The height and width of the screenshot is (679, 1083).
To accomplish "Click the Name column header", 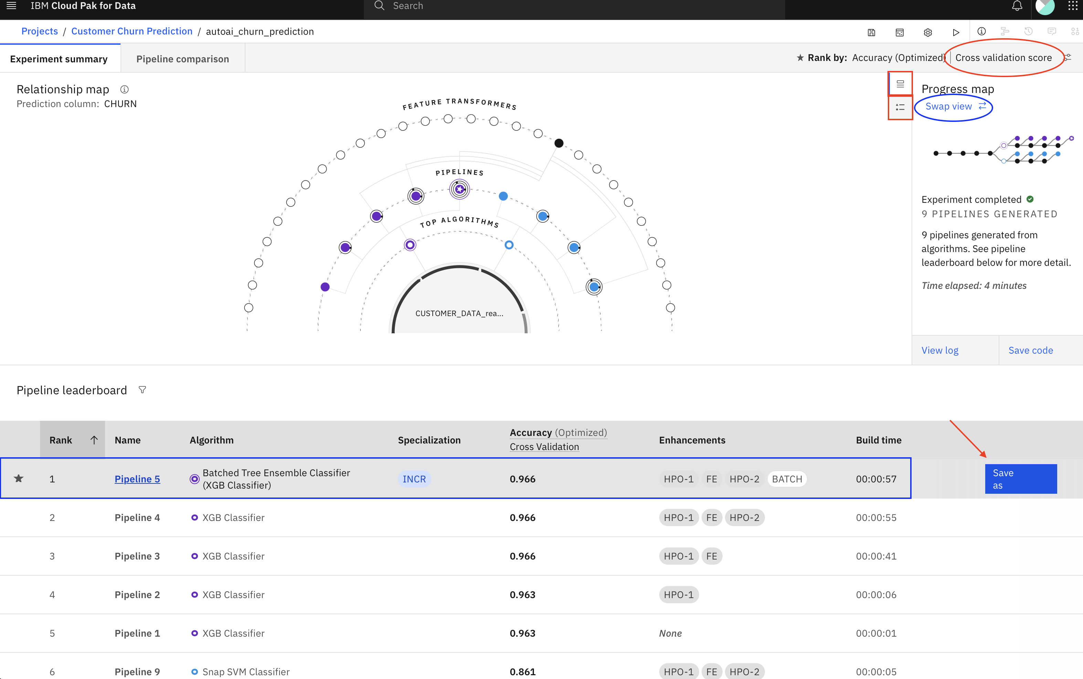I will [x=127, y=440].
